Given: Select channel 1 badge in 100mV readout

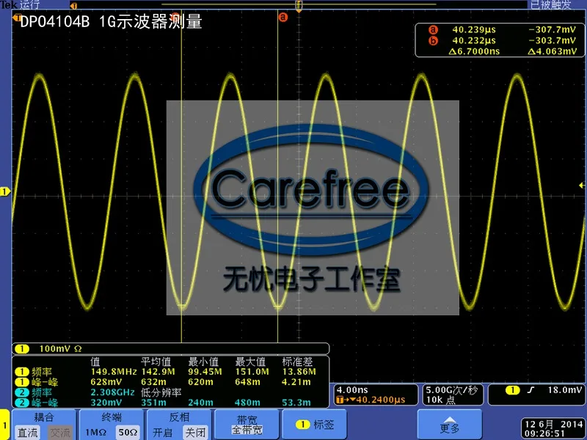Looking at the screenshot, I should [22, 349].
